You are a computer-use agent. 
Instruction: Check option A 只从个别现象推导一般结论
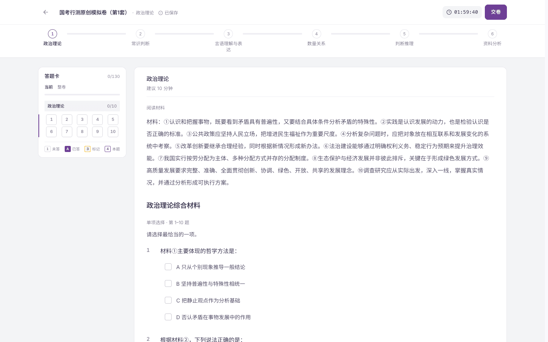point(168,267)
